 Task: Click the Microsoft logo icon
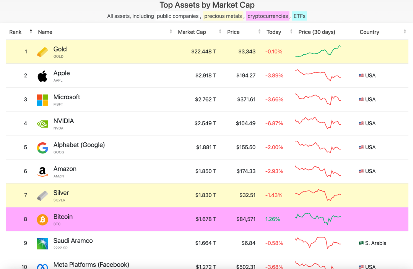pyautogui.click(x=42, y=100)
